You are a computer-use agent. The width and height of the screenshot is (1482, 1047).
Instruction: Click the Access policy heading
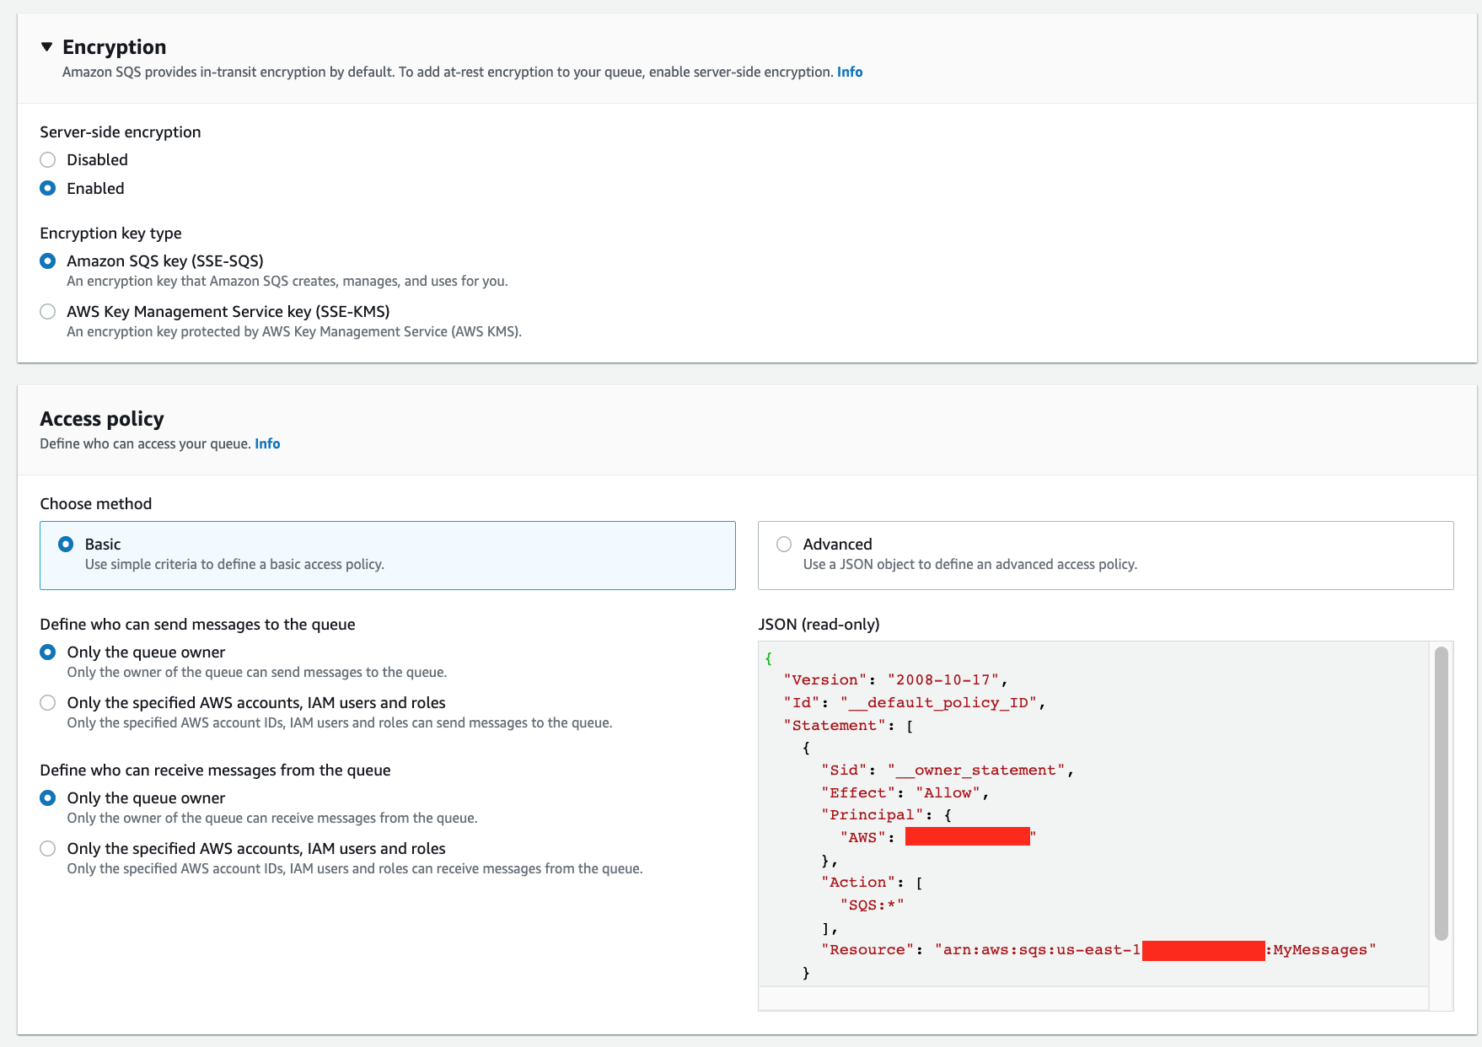(102, 419)
